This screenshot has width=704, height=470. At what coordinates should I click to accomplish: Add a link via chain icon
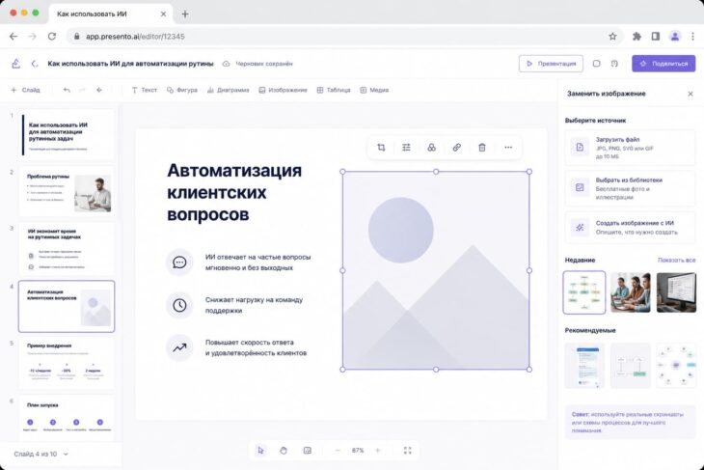point(456,148)
